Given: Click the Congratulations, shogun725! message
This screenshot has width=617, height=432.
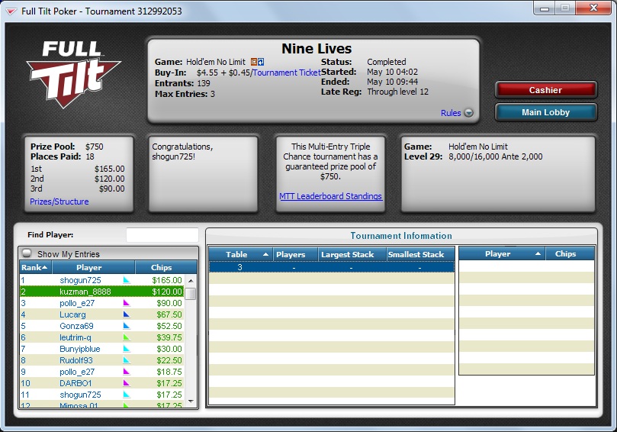Looking at the screenshot, I should (x=182, y=151).
